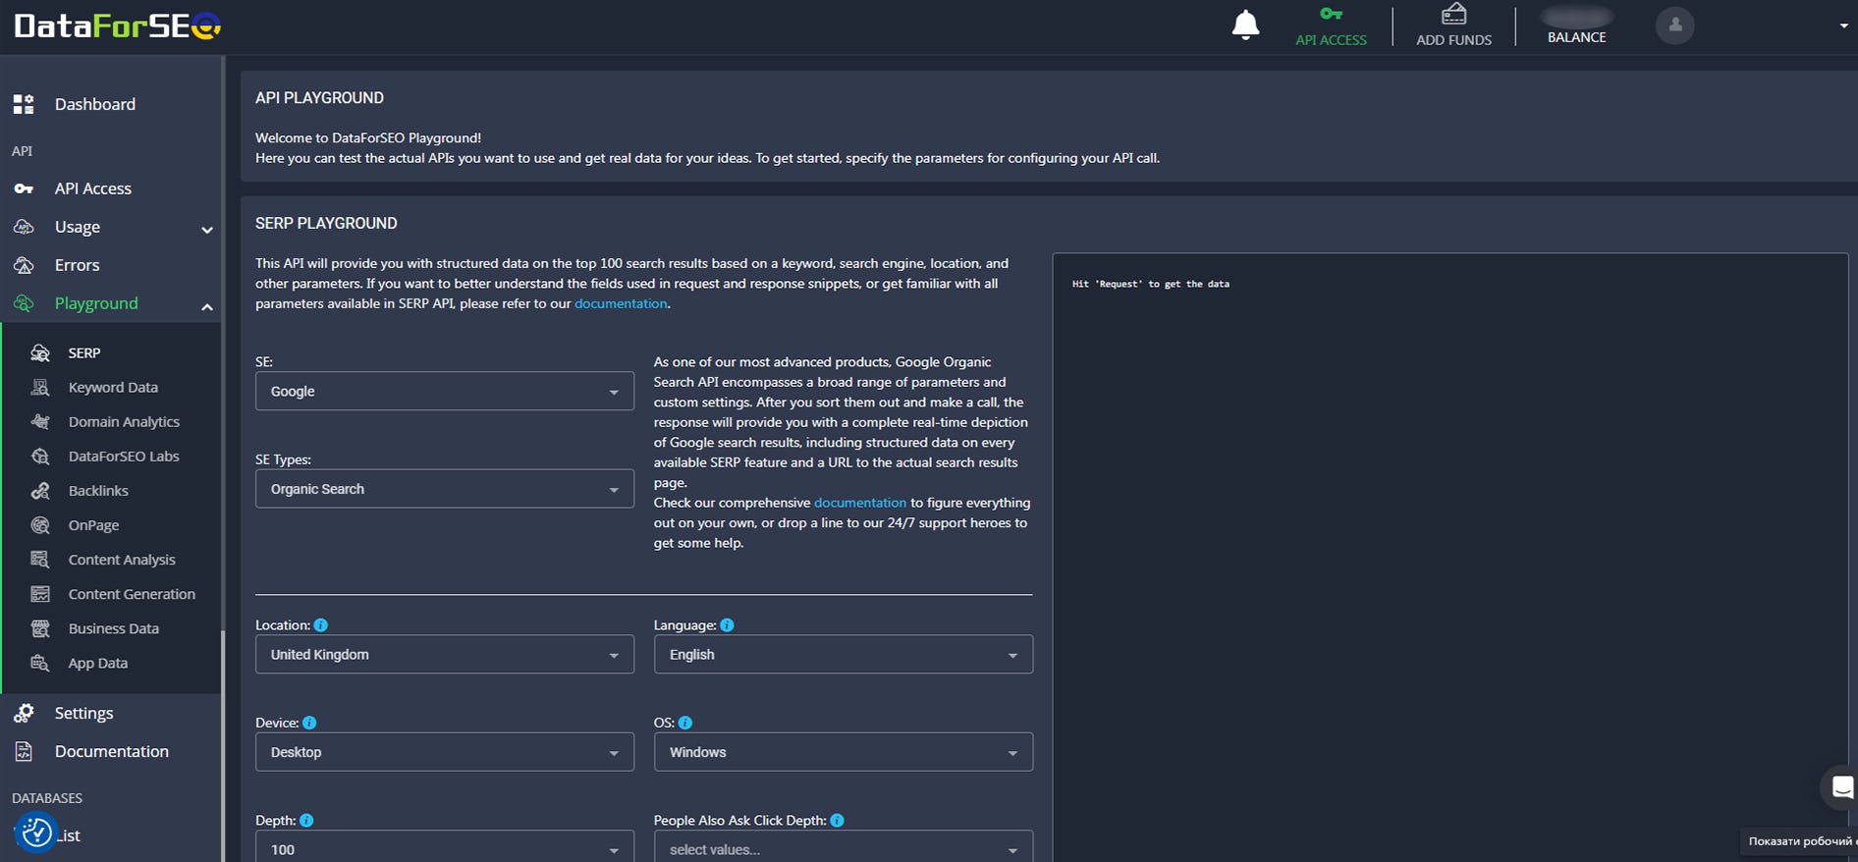Open the Device dropdown showing Desktop
The image size is (1858, 862).
(x=445, y=752)
